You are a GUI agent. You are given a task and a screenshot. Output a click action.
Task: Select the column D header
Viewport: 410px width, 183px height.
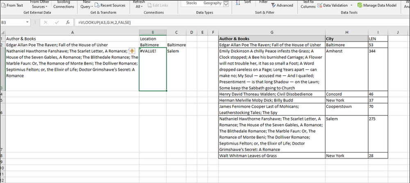click(191, 32)
